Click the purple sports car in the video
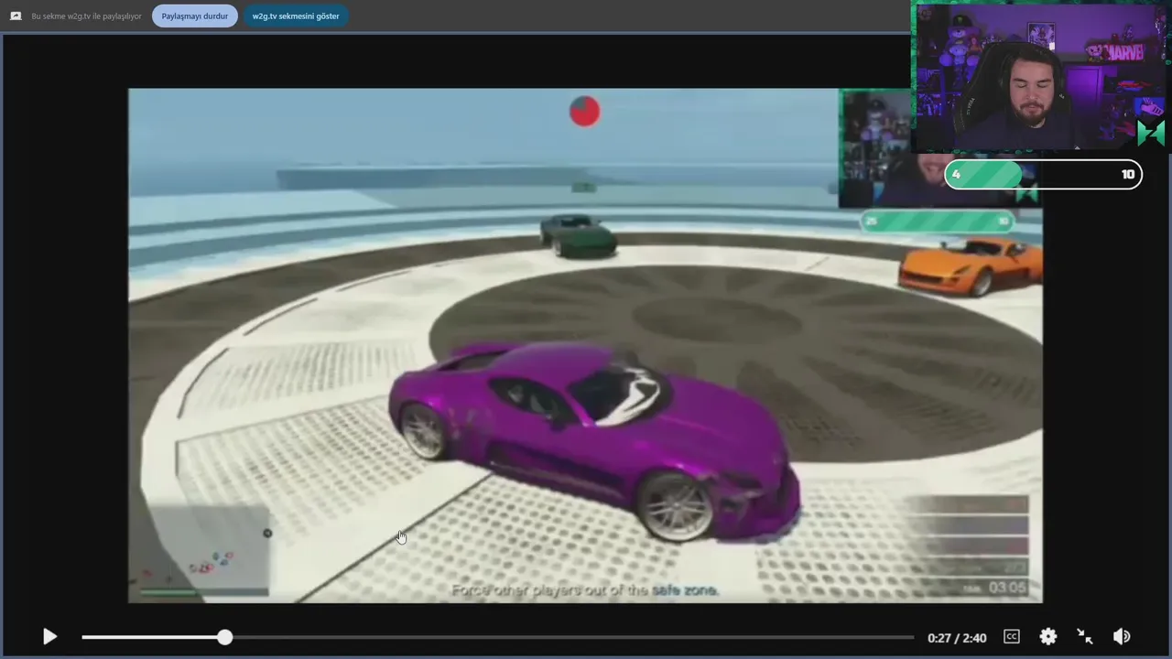The width and height of the screenshot is (1172, 659). click(x=595, y=441)
